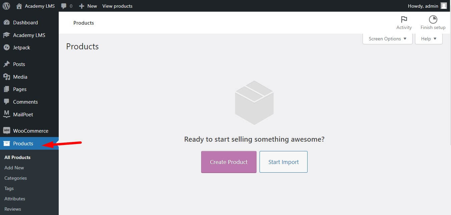
Task: Click the plus icon next to New
Action: pos(82,6)
